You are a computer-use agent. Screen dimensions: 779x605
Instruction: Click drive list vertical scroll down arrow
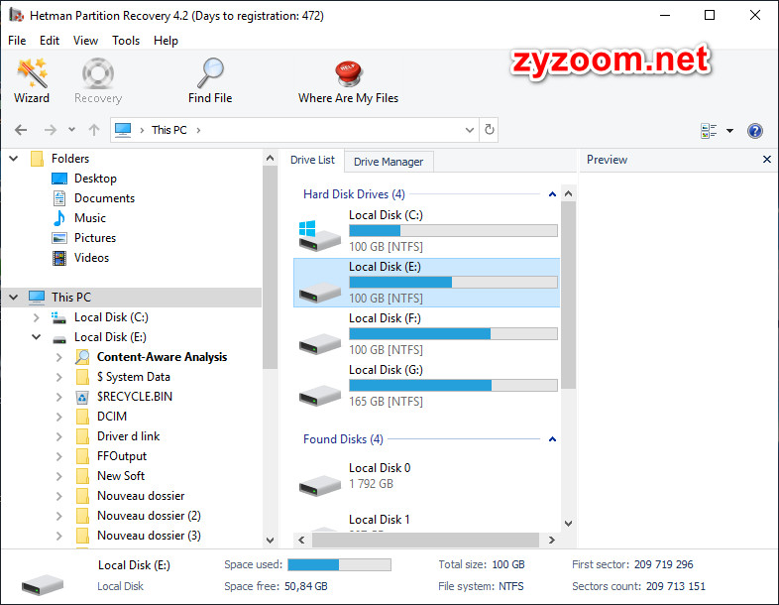[x=569, y=524]
